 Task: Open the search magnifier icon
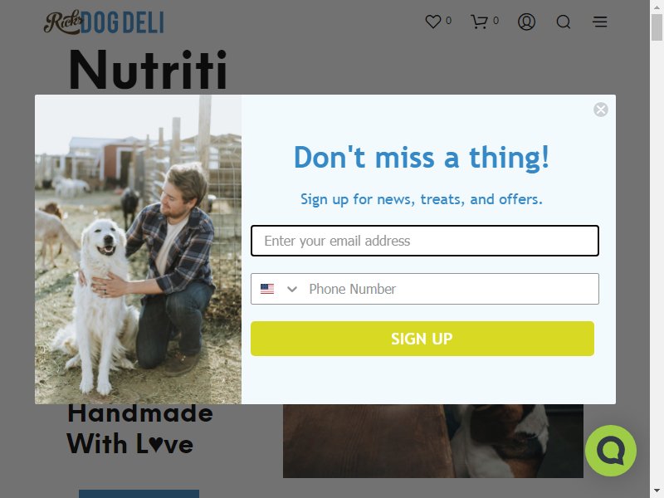coord(564,22)
